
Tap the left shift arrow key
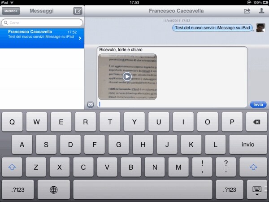coord(12,167)
